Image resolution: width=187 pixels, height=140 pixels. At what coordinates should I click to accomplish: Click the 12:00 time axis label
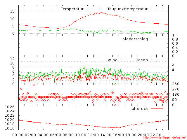tap(93, 135)
